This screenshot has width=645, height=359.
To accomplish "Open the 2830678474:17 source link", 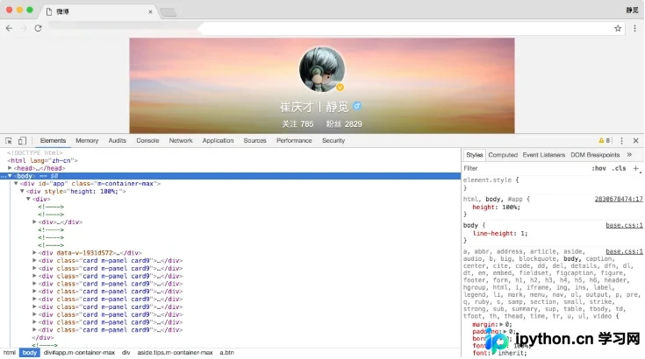I will 619,199.
